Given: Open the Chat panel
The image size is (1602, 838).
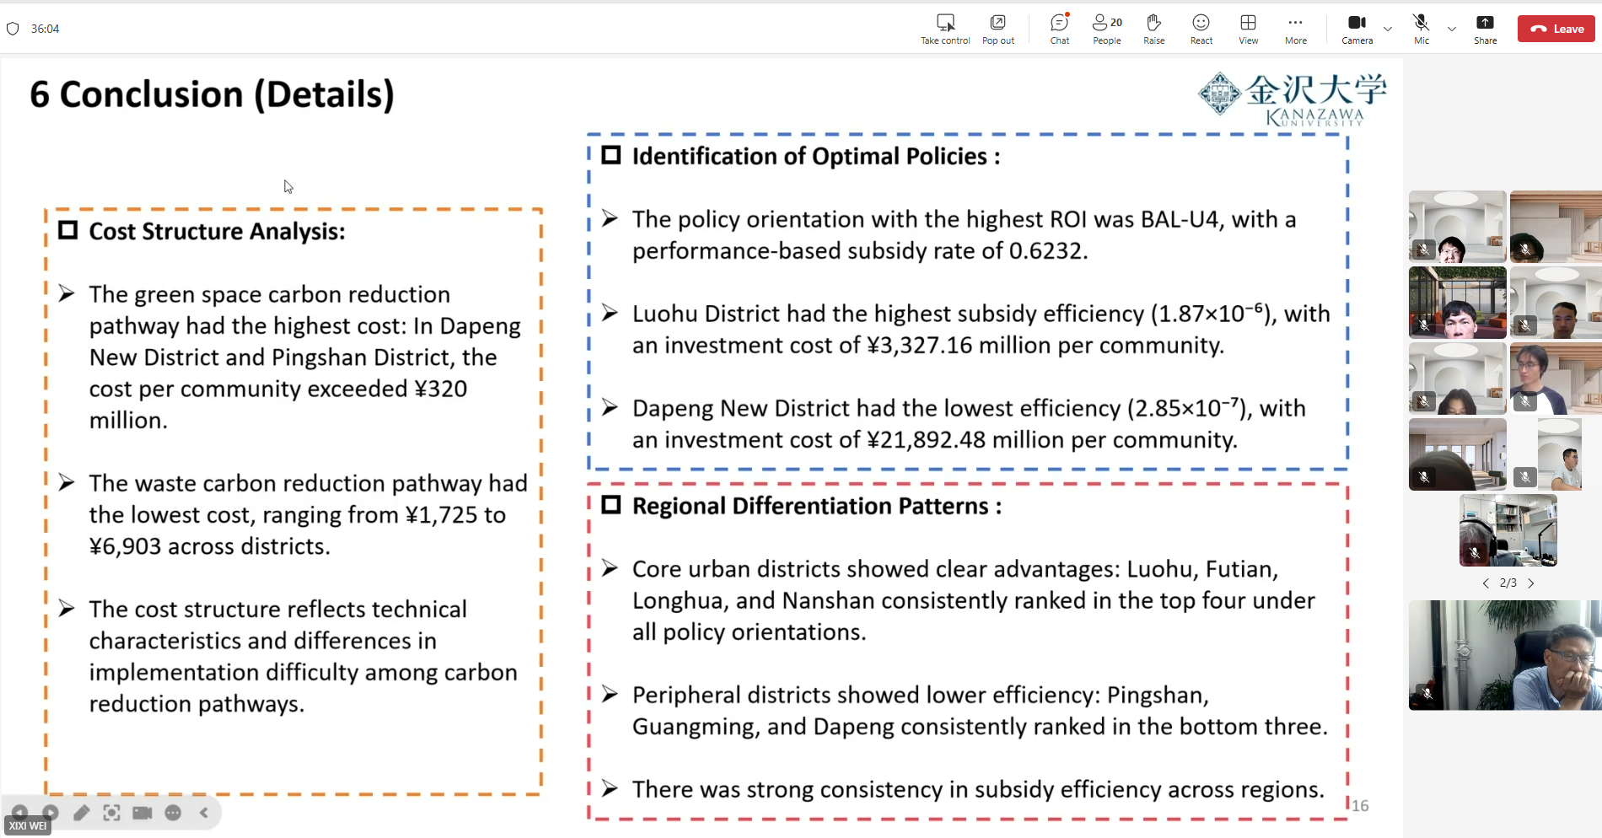Looking at the screenshot, I should [x=1060, y=29].
